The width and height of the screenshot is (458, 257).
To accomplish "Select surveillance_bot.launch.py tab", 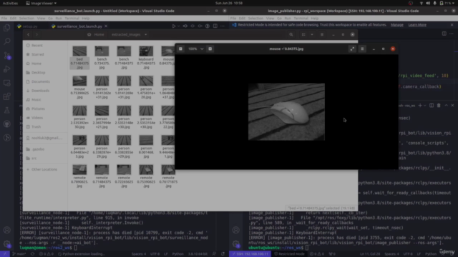I will pos(79,26).
